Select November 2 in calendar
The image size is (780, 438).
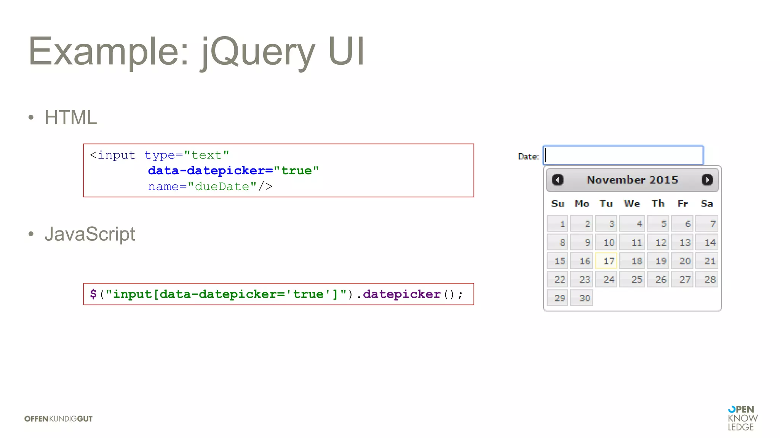point(582,224)
